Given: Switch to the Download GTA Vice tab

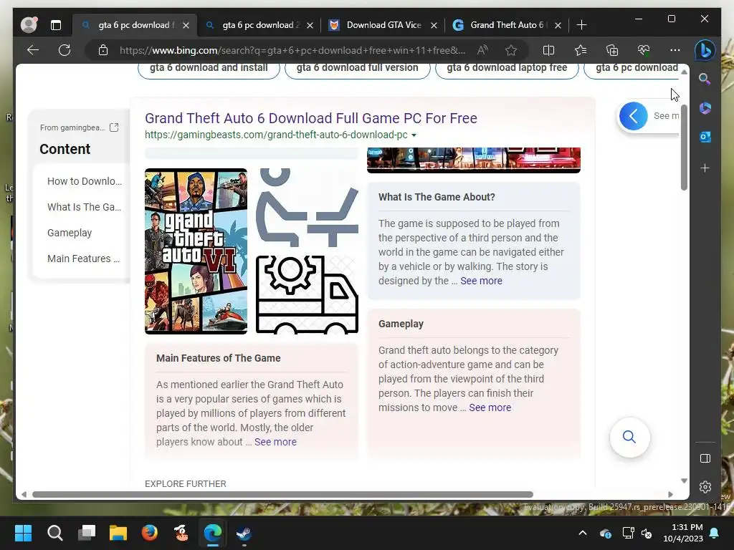Looking at the screenshot, I should click(383, 25).
